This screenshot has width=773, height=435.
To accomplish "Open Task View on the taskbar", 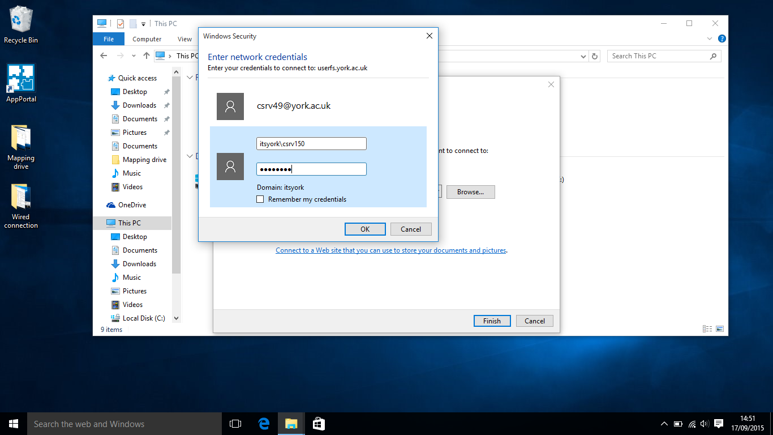I will (x=235, y=424).
